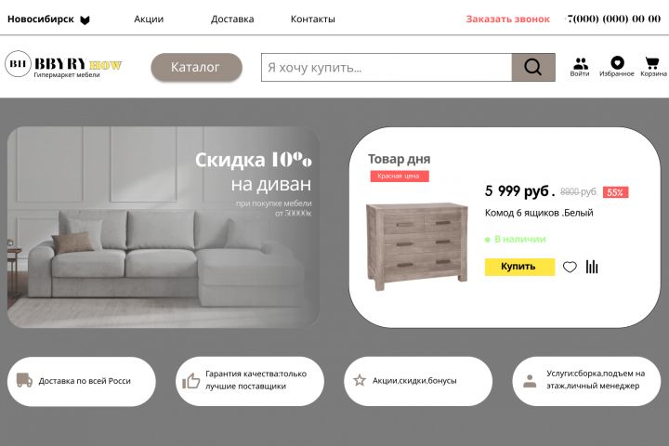Click the thumbs-up quality guarantee icon
Image resolution: width=669 pixels, height=446 pixels.
point(190,381)
